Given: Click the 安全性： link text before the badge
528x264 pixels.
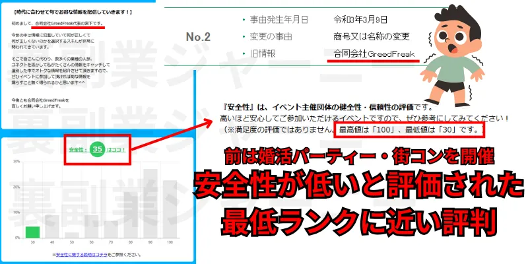Looking at the screenshot, I should point(79,150).
